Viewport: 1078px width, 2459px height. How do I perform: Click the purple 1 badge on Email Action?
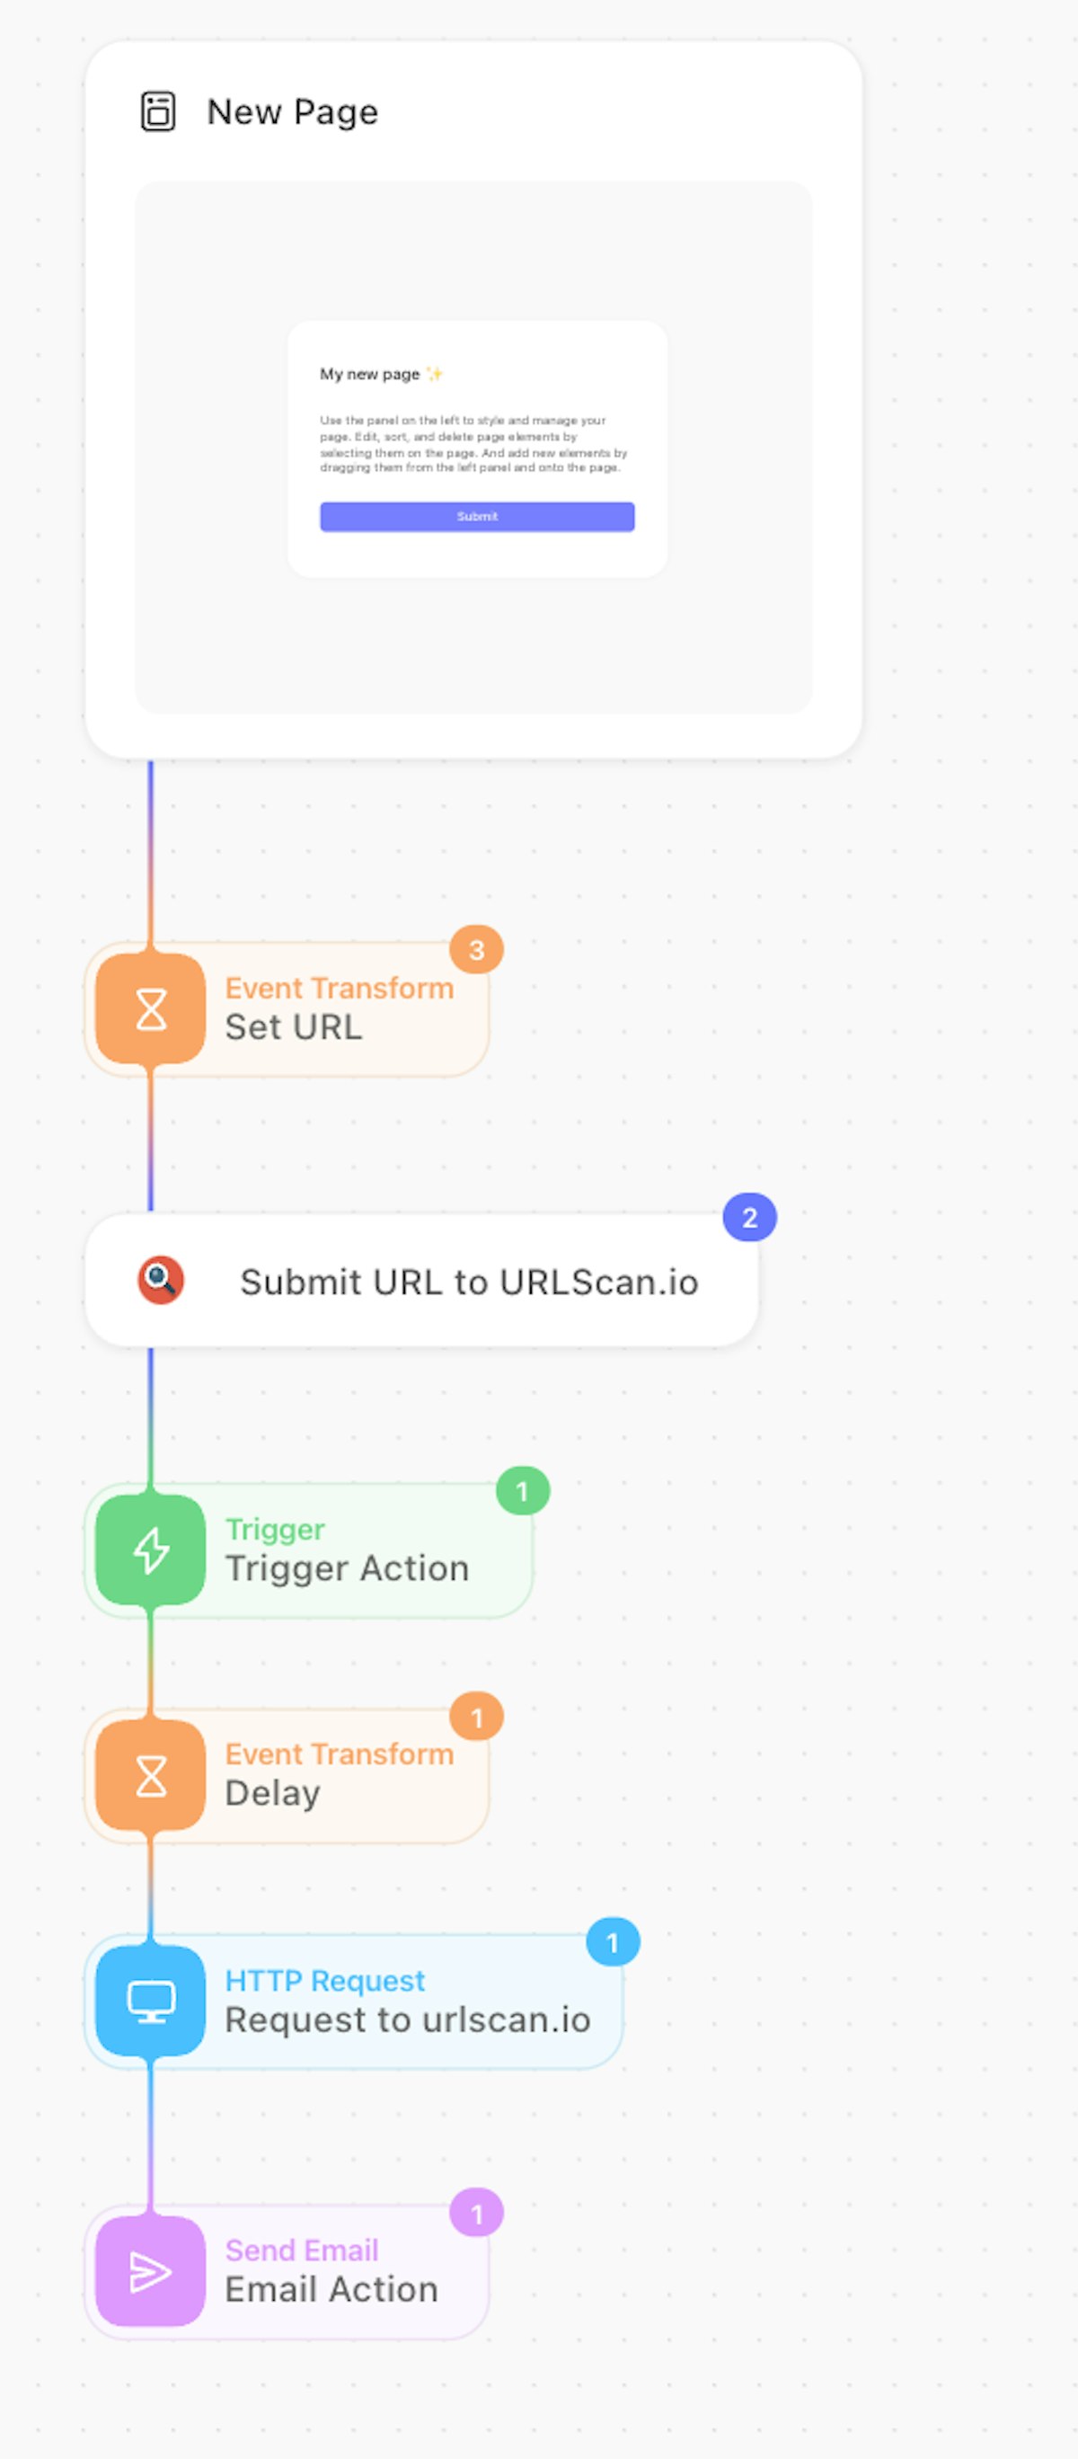click(476, 2213)
